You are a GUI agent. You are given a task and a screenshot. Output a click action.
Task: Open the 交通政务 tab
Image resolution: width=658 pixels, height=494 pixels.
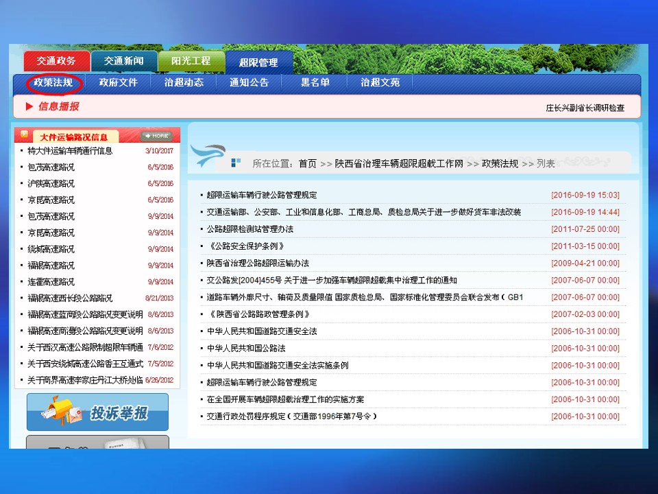(x=56, y=61)
